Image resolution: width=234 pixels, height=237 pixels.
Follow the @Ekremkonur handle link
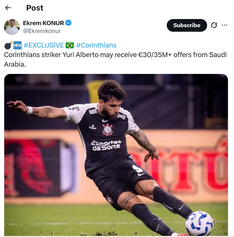point(41,31)
